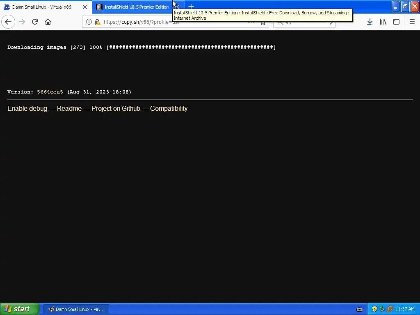This screenshot has width=420, height=315.
Task: Click the version hash 5664eea5 link
Action: (50, 92)
